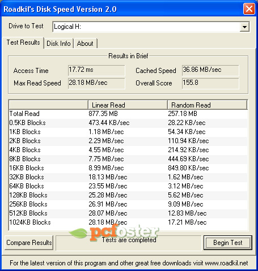Click the 17.72 ms Access Time value
This screenshot has height=271, width=258.
pos(96,70)
